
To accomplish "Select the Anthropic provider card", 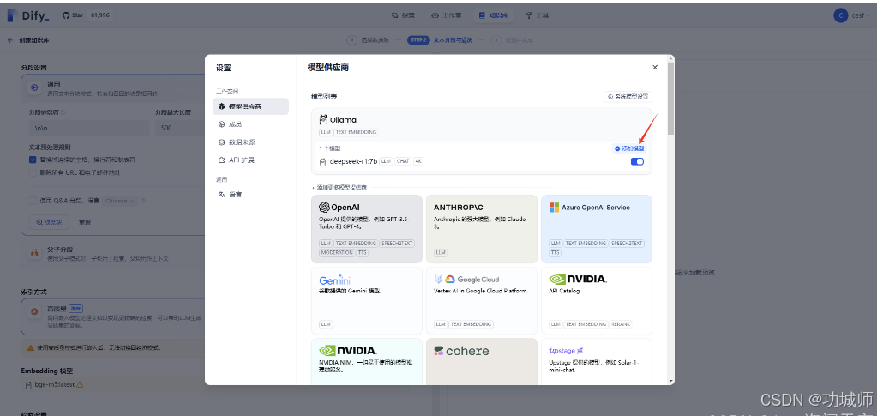I will tap(482, 229).
